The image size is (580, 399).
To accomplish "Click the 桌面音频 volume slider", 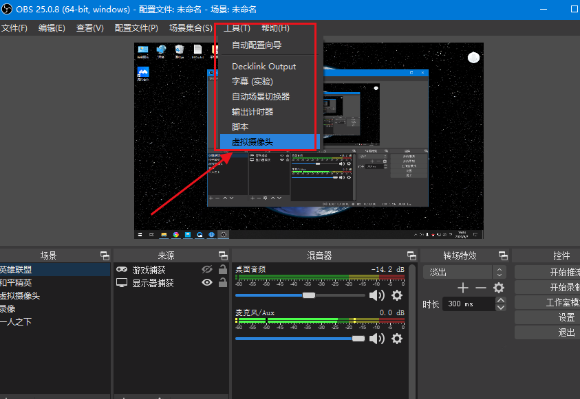I will coord(309,295).
